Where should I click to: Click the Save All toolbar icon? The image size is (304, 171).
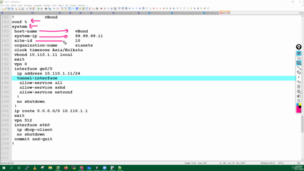tap(12, 9)
